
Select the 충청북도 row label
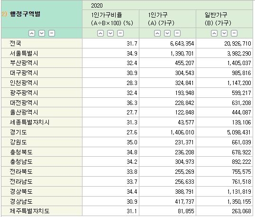(21, 152)
